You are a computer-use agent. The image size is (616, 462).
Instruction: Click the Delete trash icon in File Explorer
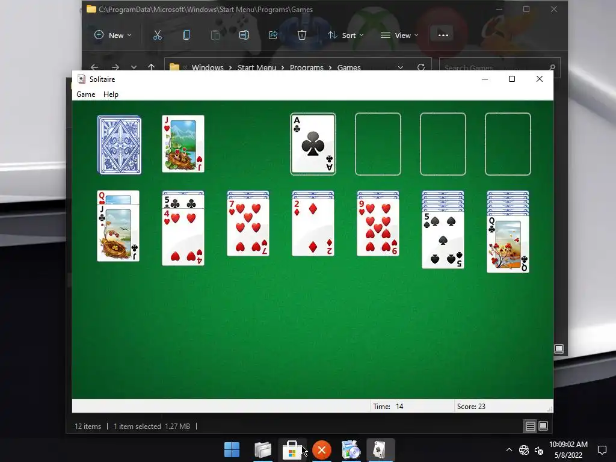point(302,35)
